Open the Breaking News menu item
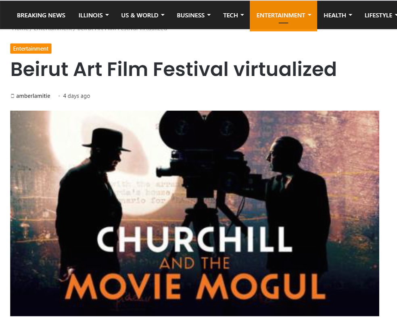Image resolution: width=397 pixels, height=317 pixels. 41,15
